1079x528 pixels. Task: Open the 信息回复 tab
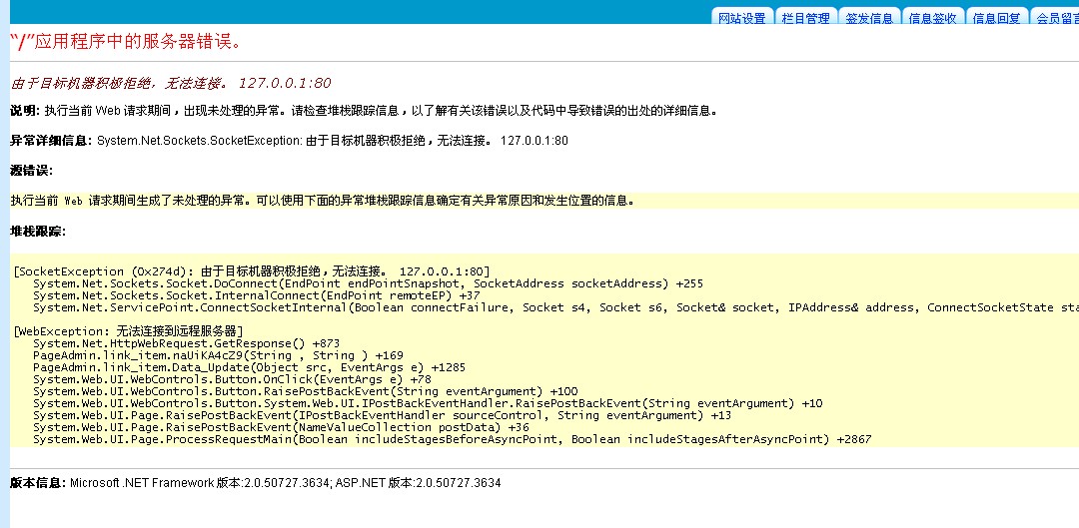tap(996, 17)
